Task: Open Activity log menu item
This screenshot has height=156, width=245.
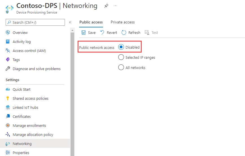Action: [22, 42]
